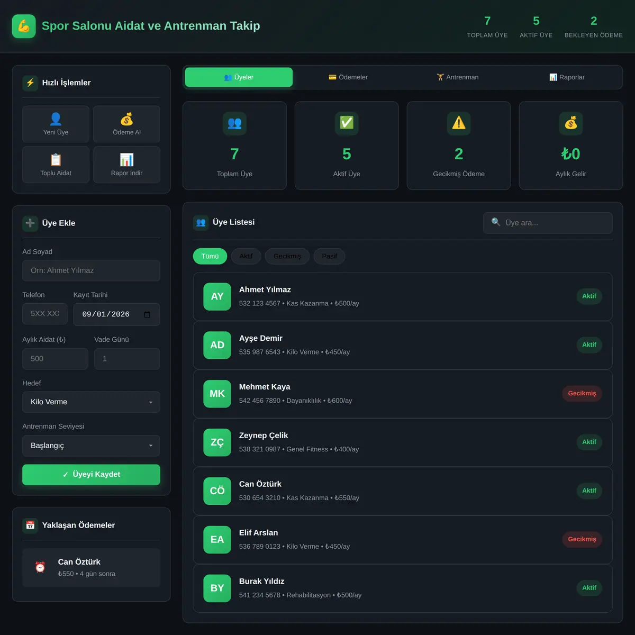Open the calendar picker in Kayıt Tarihi
The width and height of the screenshot is (635, 635).
[x=147, y=314]
